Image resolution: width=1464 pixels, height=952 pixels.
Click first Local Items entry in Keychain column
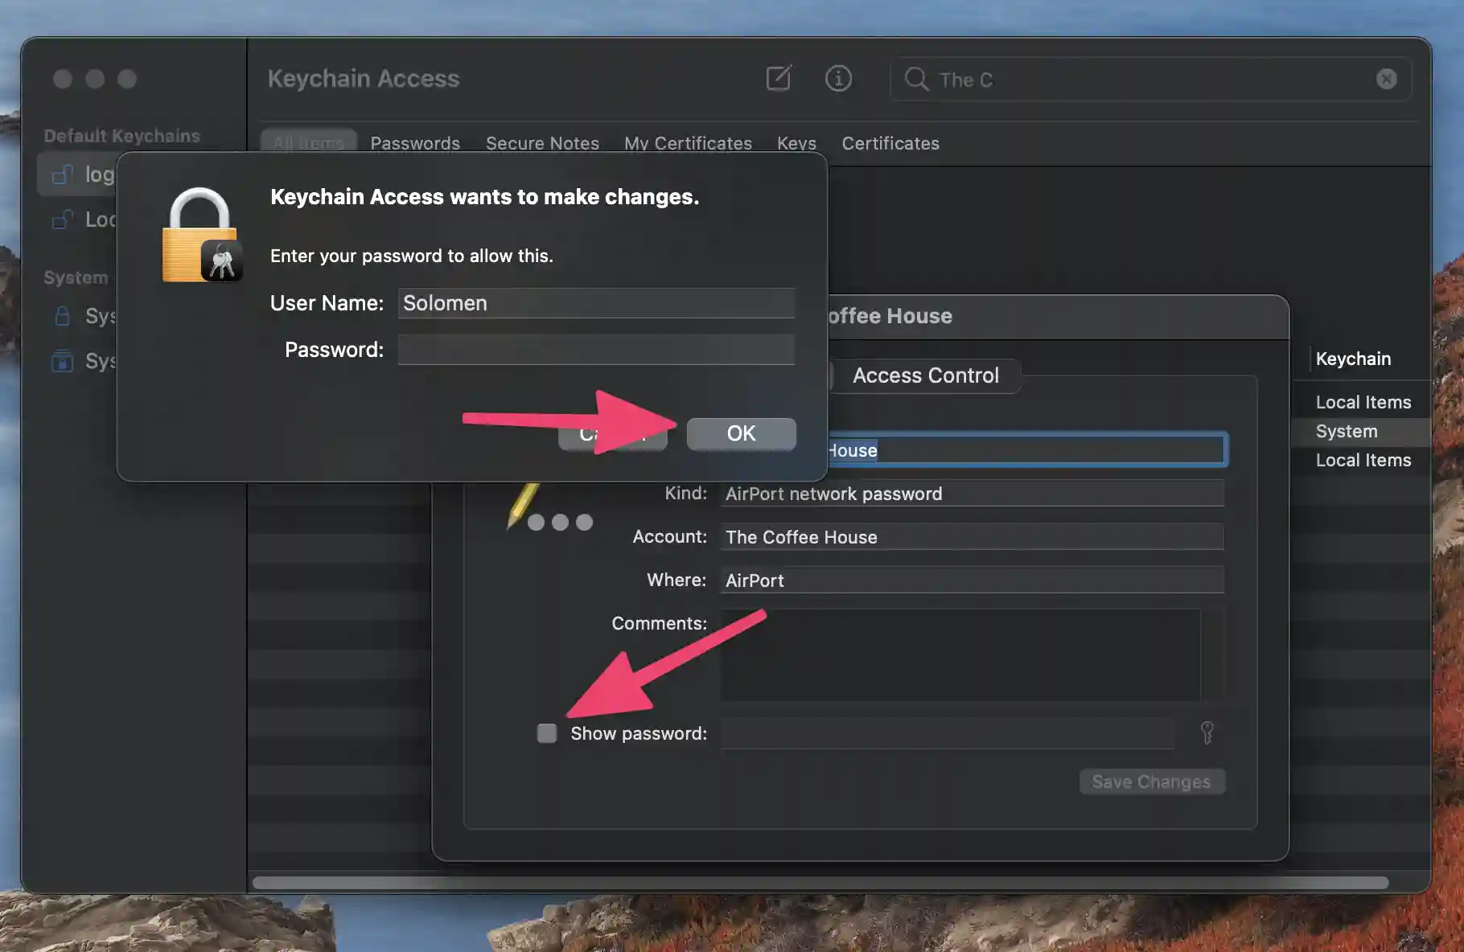1363,403
